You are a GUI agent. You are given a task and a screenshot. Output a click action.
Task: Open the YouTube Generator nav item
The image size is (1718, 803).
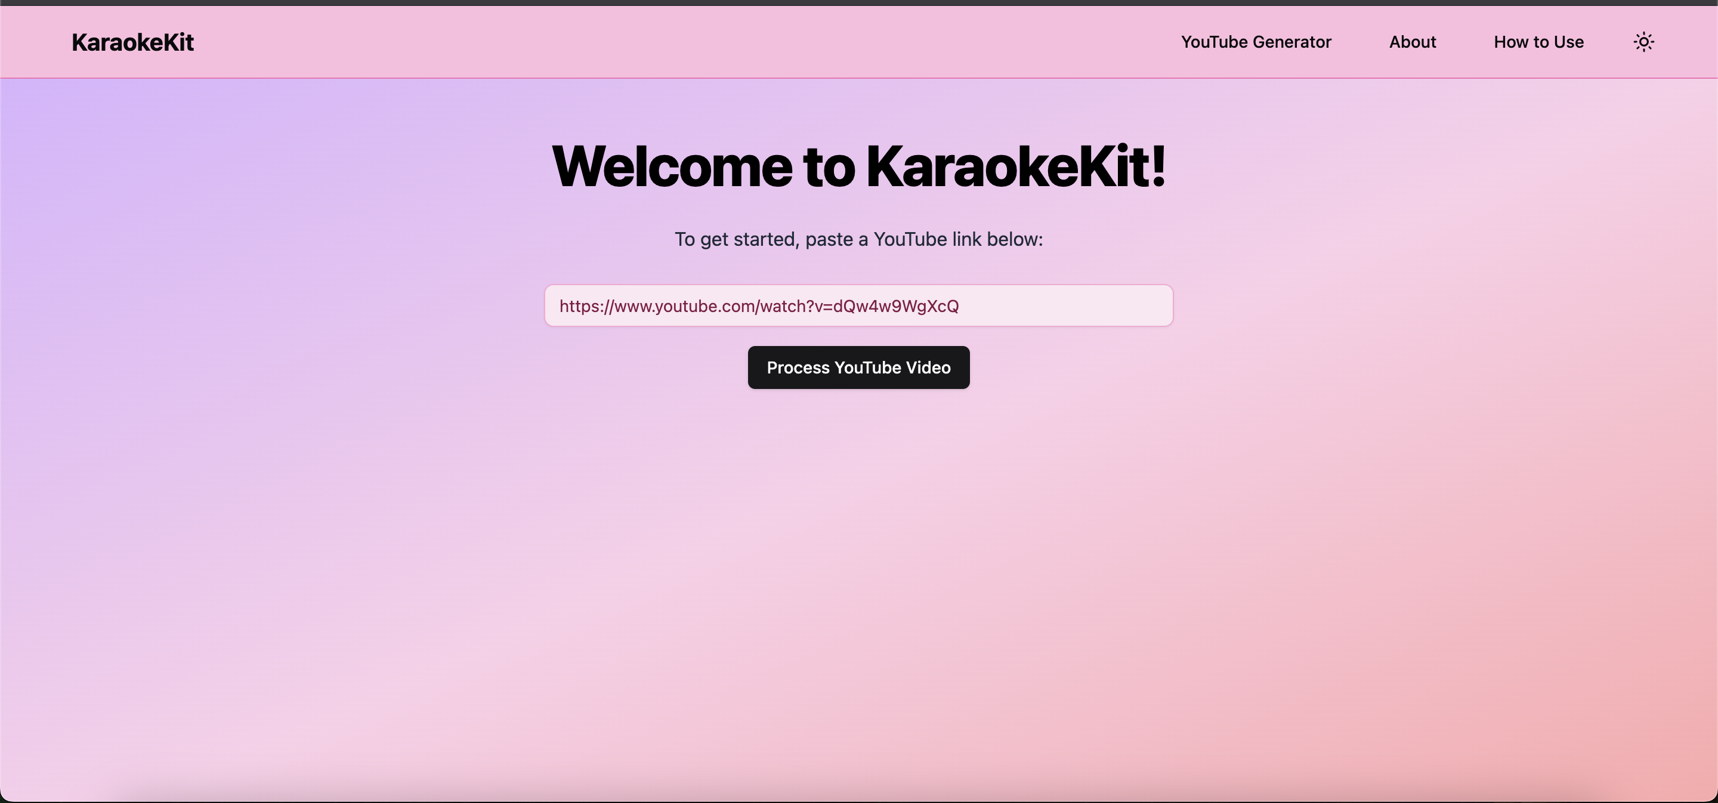click(1256, 42)
